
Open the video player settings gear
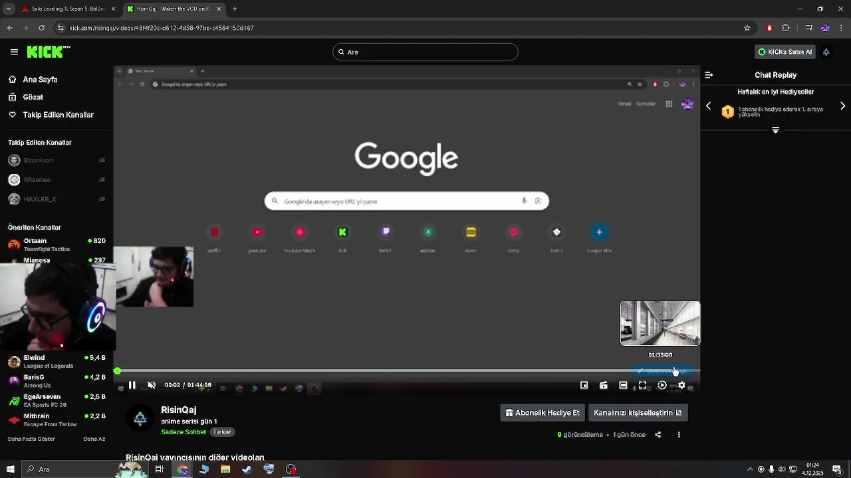681,385
